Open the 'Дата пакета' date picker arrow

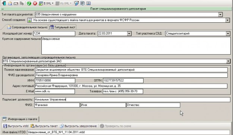pos(129,33)
